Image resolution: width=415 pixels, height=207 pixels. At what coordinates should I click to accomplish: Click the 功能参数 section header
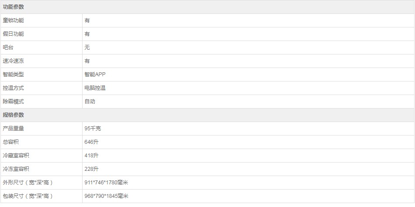click(13, 7)
